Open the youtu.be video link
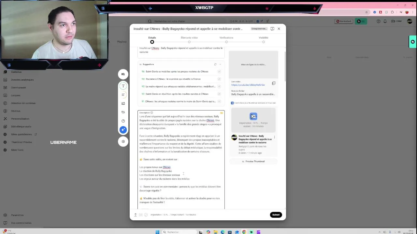Screen dimensions: 417x234 point(248,85)
